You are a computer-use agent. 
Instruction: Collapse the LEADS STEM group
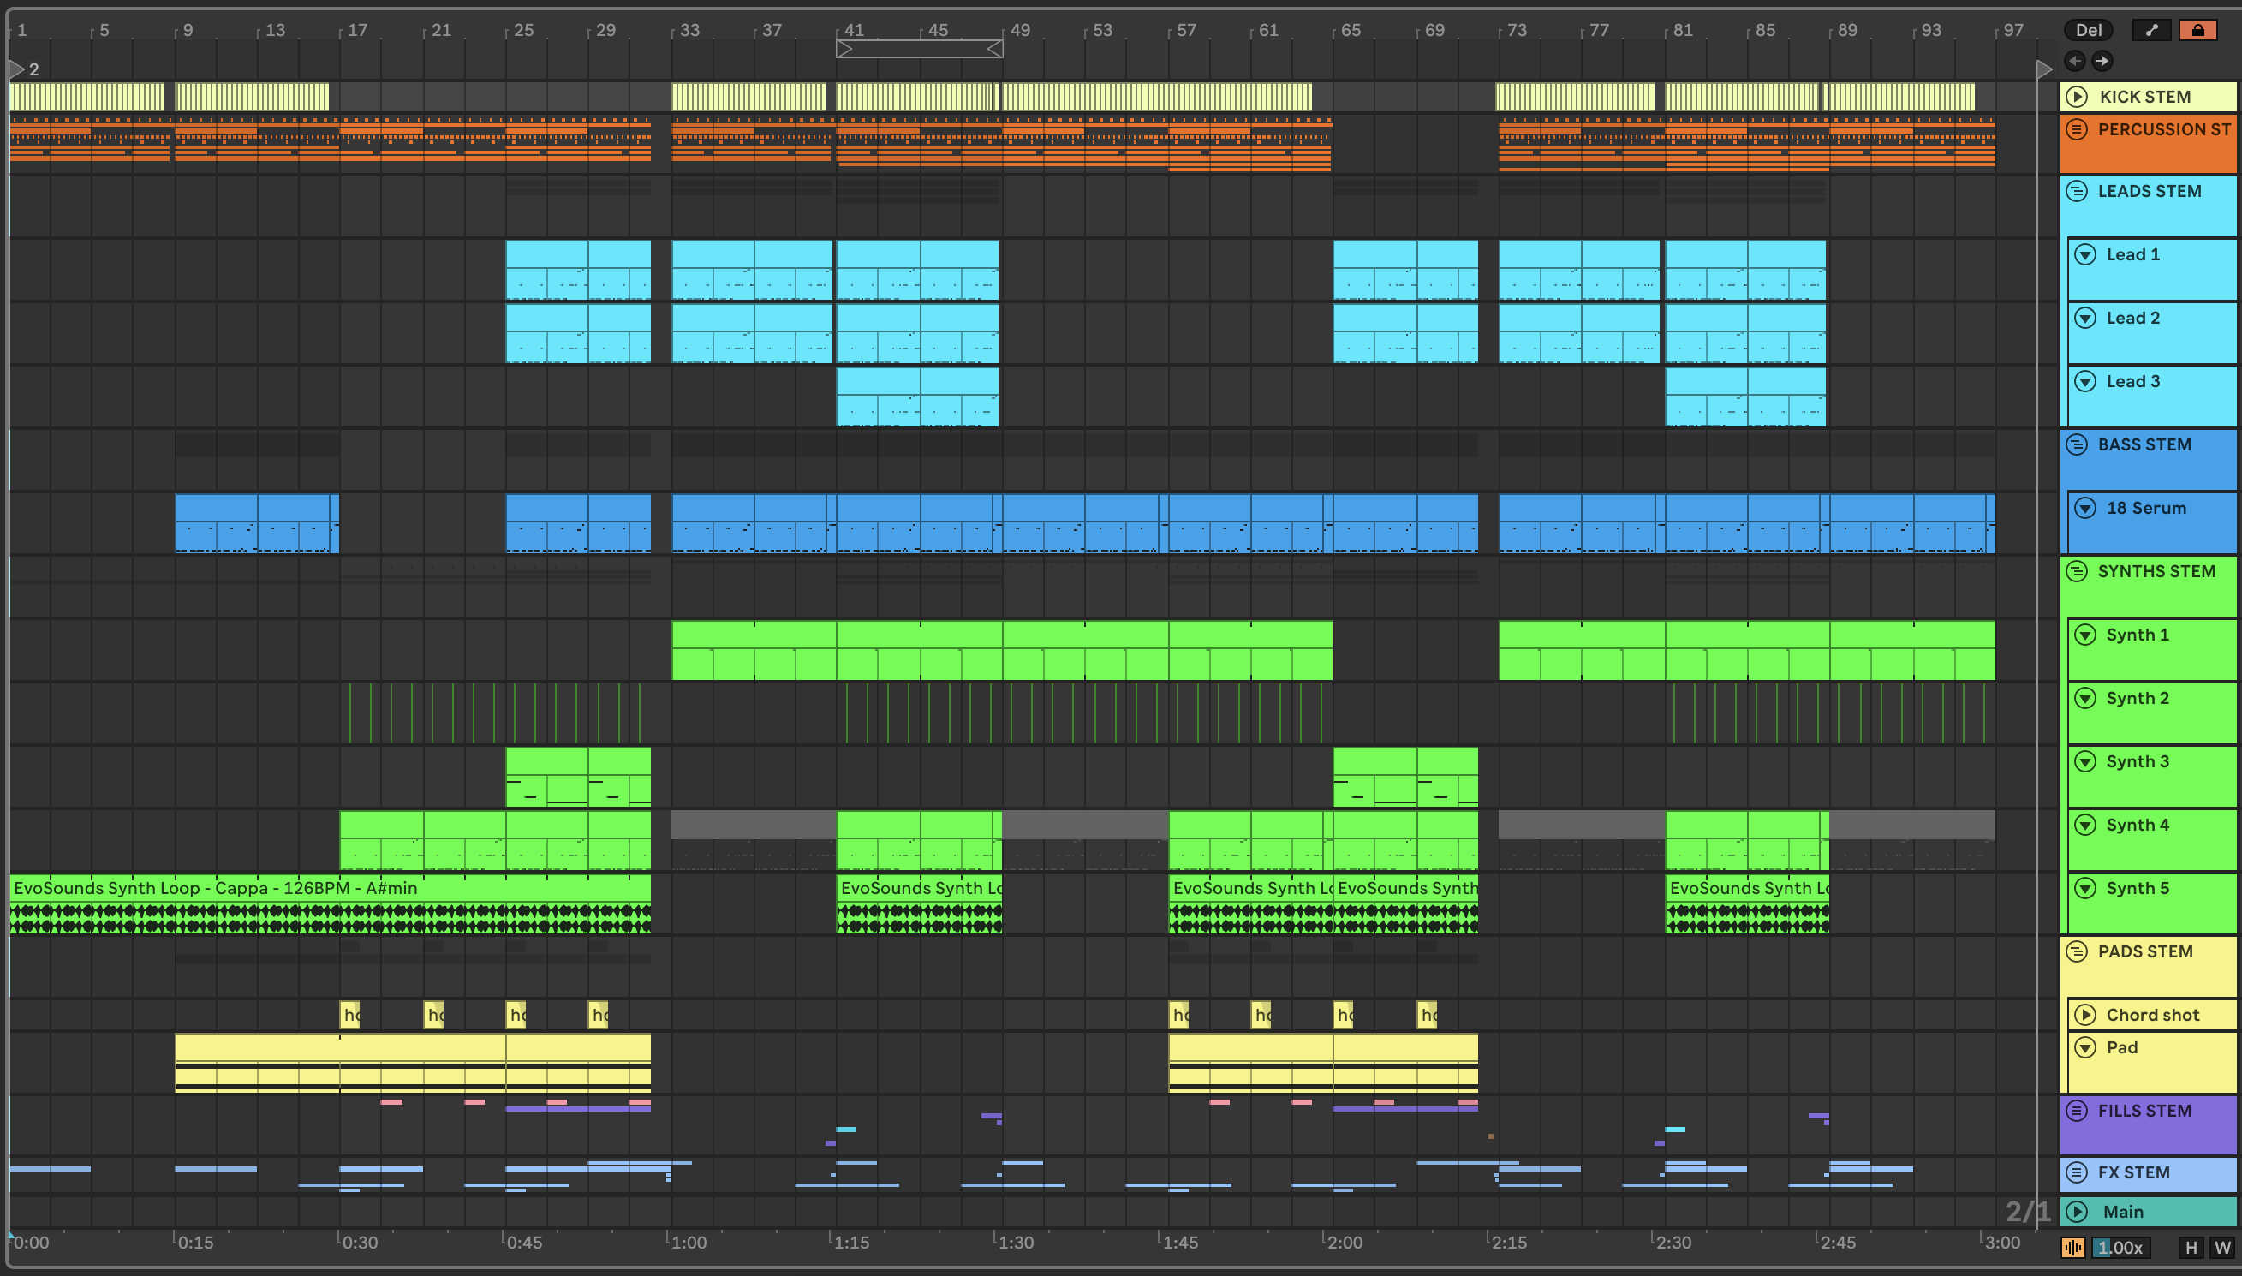tap(2077, 191)
